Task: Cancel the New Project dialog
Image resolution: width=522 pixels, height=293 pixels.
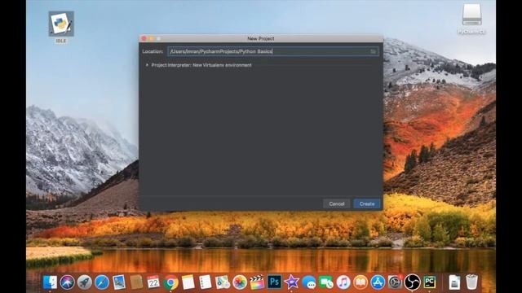Action: (x=337, y=203)
